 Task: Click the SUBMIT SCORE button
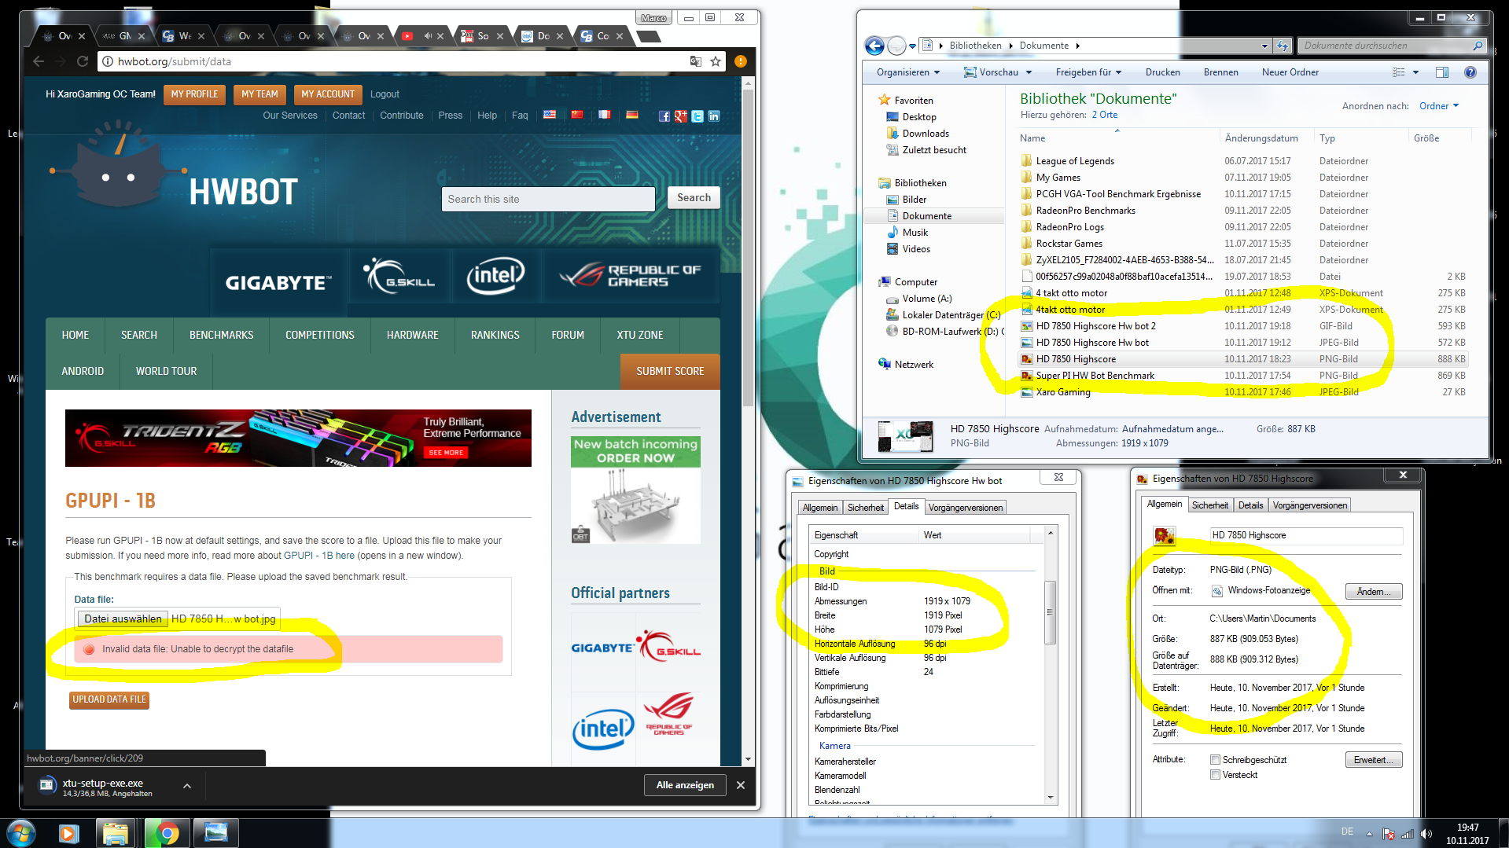pyautogui.click(x=670, y=371)
